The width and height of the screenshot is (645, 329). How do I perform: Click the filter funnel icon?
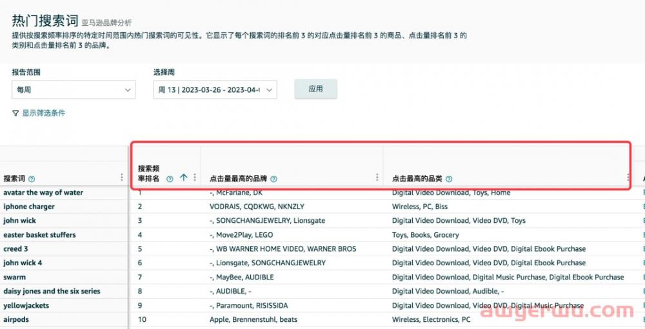click(15, 113)
